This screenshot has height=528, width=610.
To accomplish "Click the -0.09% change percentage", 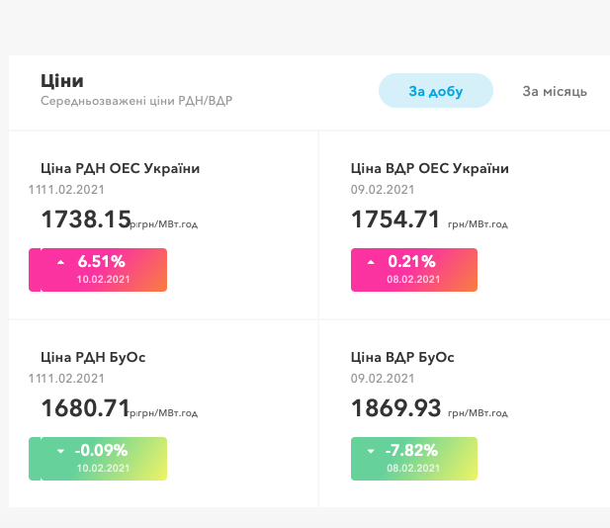I will pyautogui.click(x=102, y=451).
